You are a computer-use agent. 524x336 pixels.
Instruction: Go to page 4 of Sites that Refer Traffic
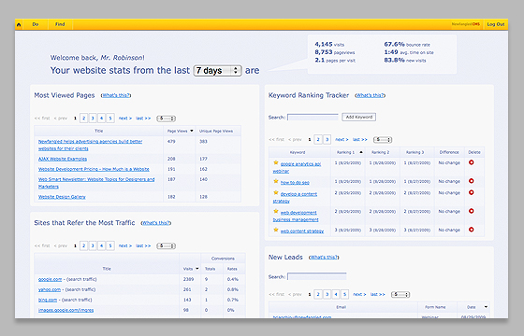102,245
